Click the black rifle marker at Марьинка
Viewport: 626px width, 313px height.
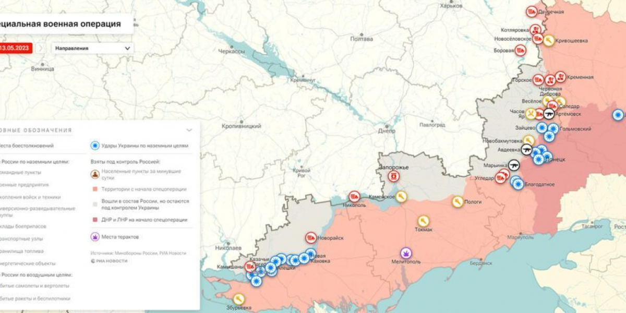pos(514,165)
